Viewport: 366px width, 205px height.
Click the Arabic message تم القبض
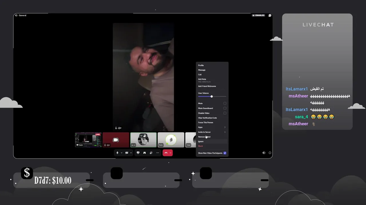coord(317,89)
